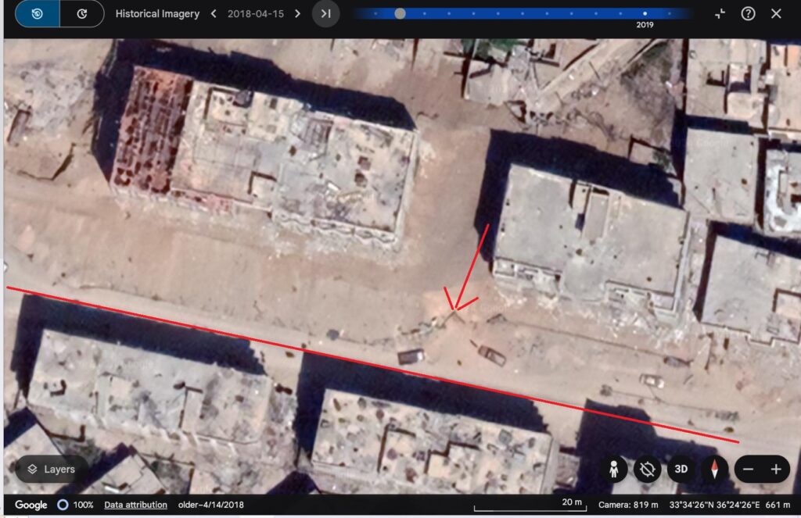Open the help question mark icon
The height and width of the screenshot is (518, 801).
tap(748, 14)
